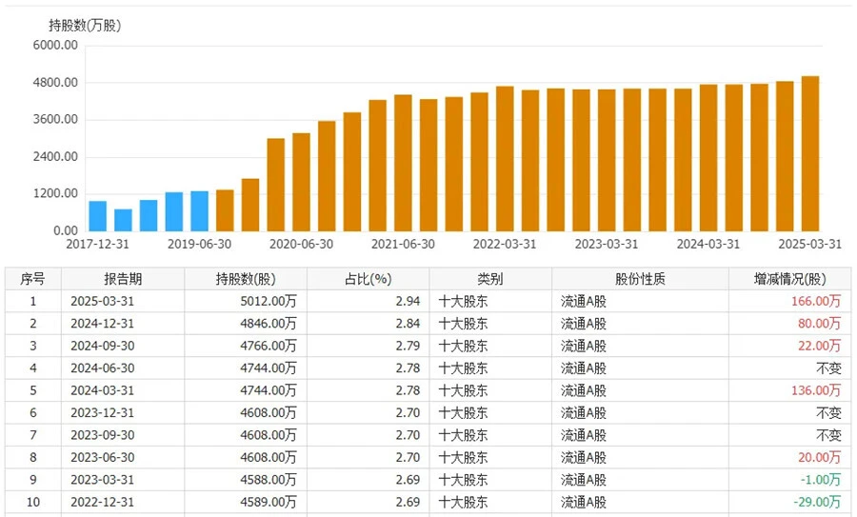This screenshot has height=517, width=857.
Task: Click the 序号 column header
Action: [x=32, y=279]
